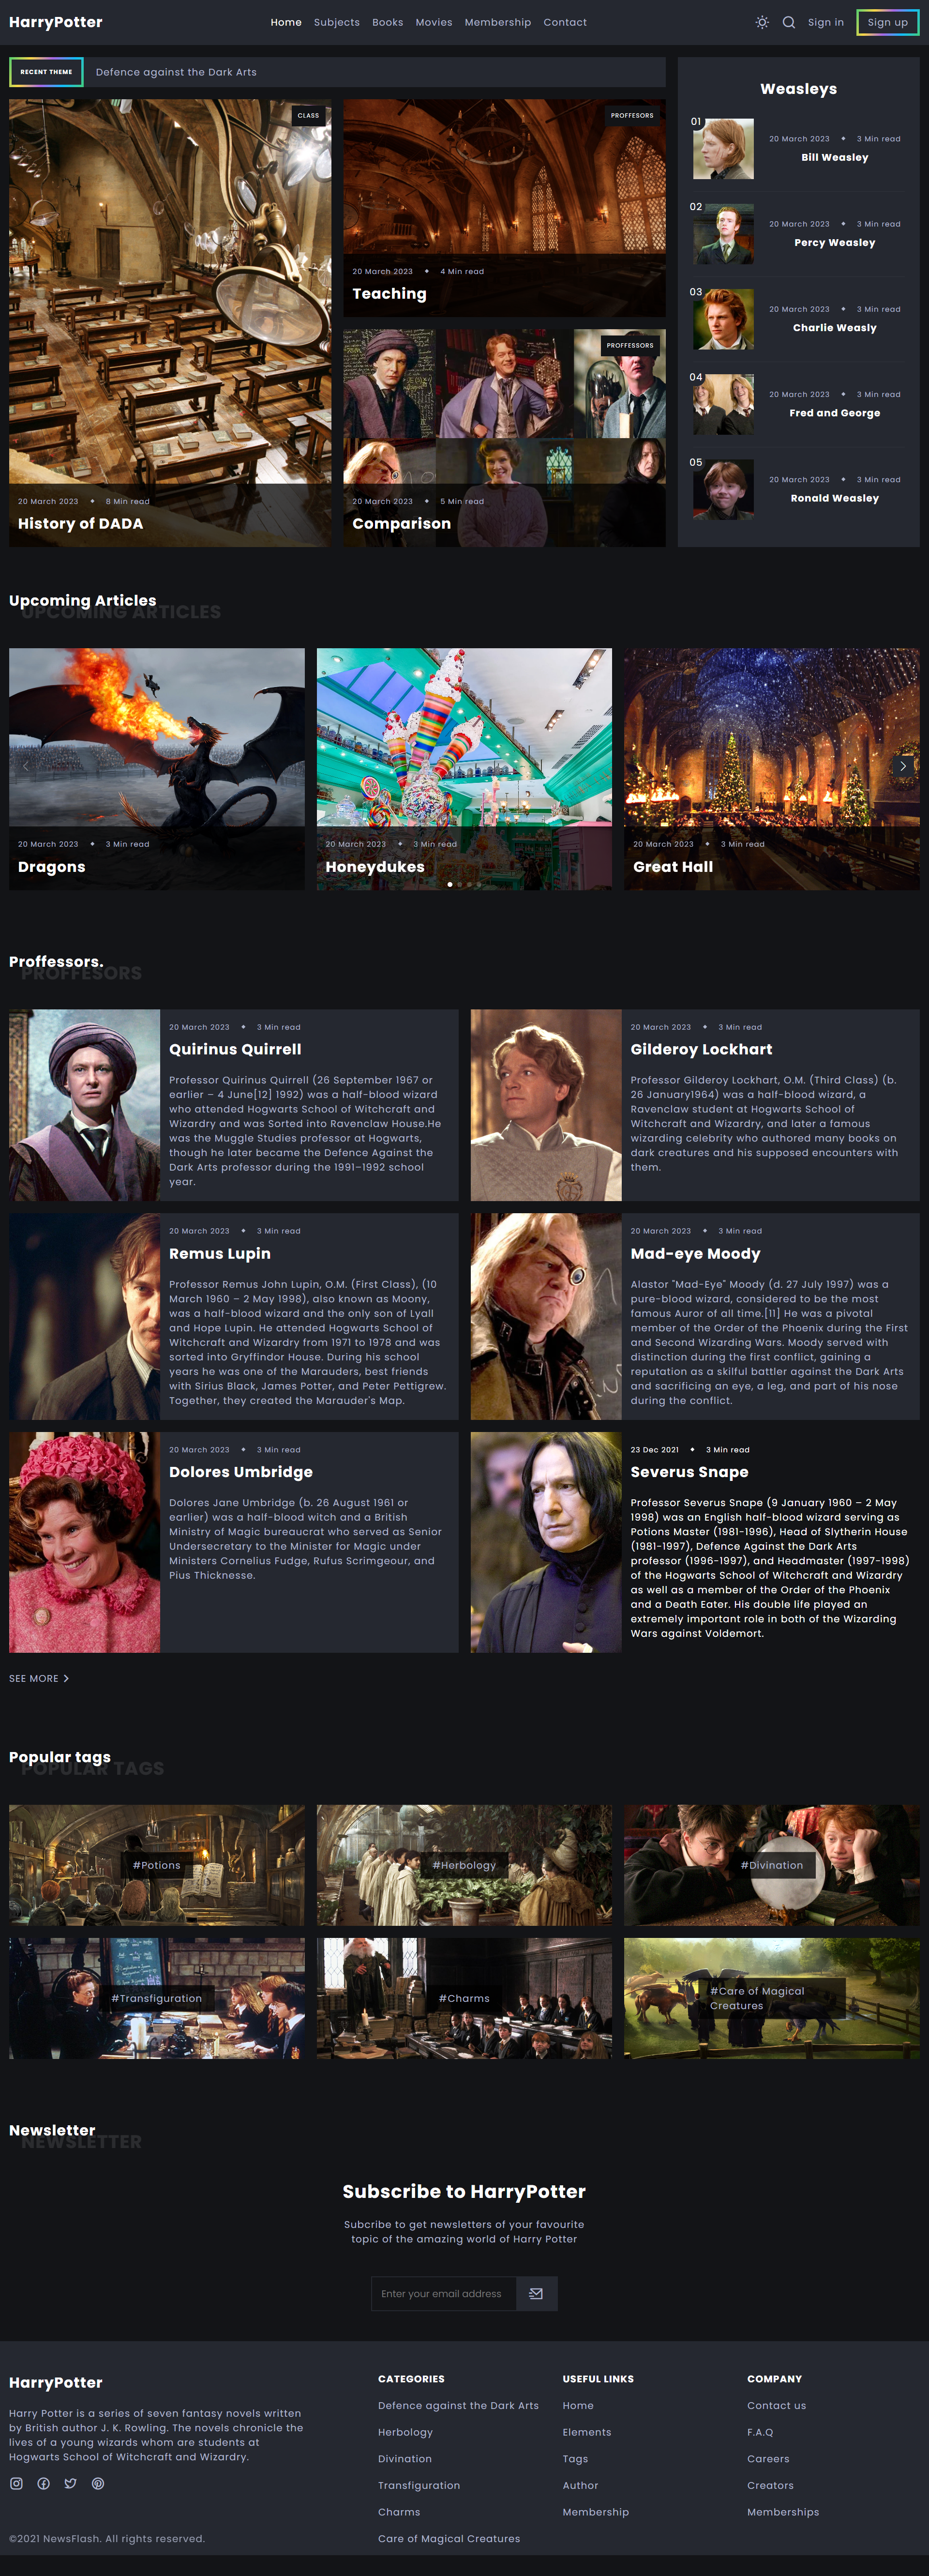Select the #Potions tag card
The image size is (929, 2576).
coord(157,1865)
